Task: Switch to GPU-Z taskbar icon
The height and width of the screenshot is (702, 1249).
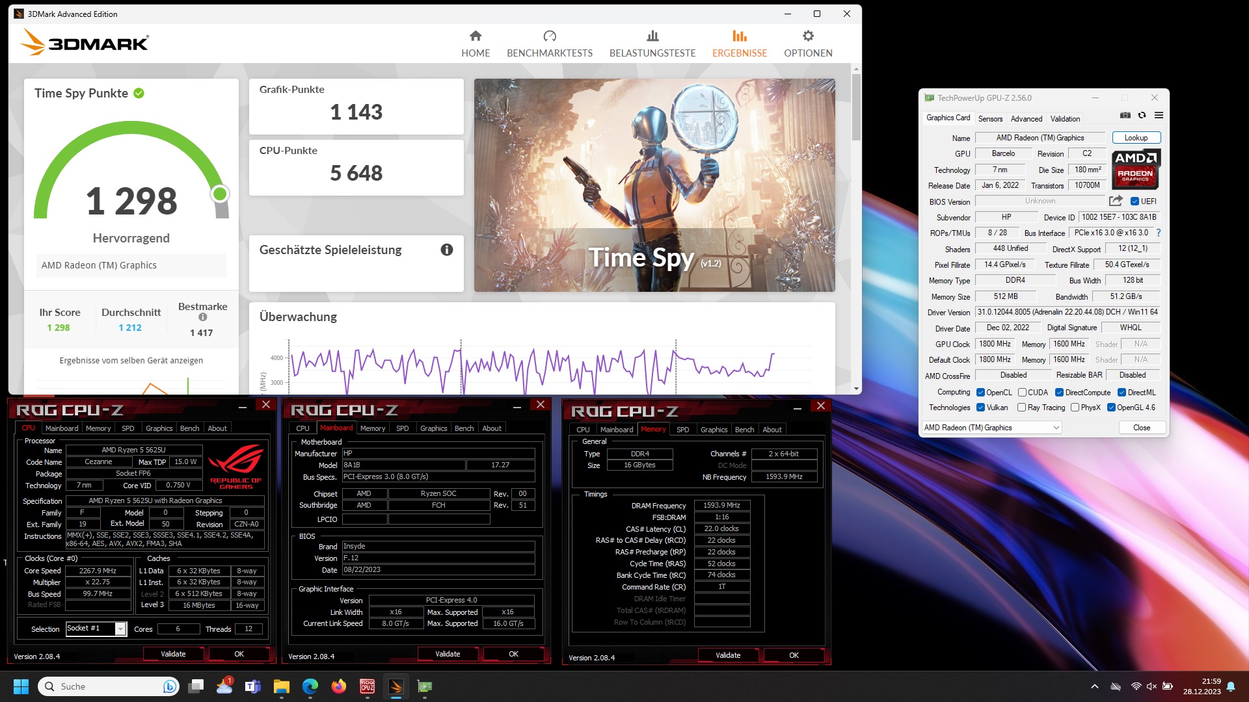Action: click(x=425, y=686)
